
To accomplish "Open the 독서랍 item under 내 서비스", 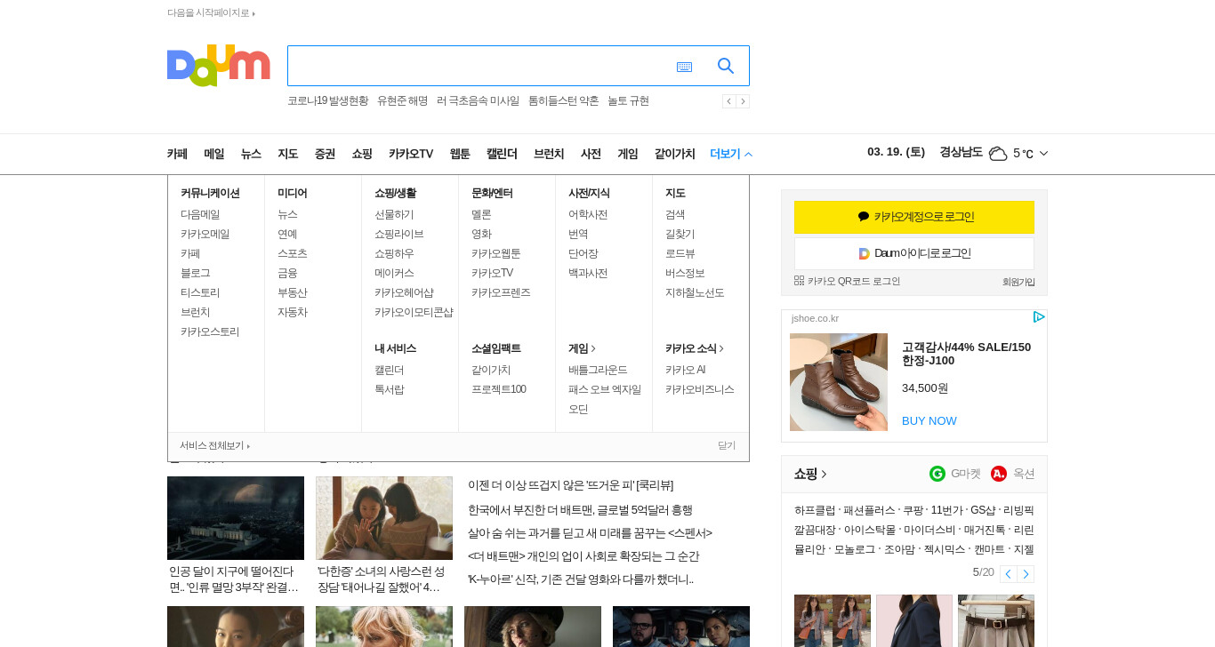I will point(390,389).
